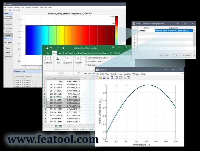Screen dimensions: 200x151
Task: Click colorbar in FEATool plot
Action: pos(116,30)
